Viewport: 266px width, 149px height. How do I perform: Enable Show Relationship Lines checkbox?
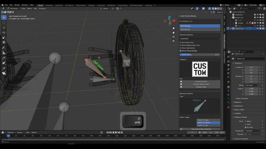tap(180, 45)
